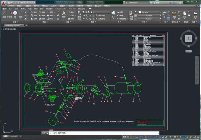
Task: Select the Polyline tool
Action: click(9, 14)
